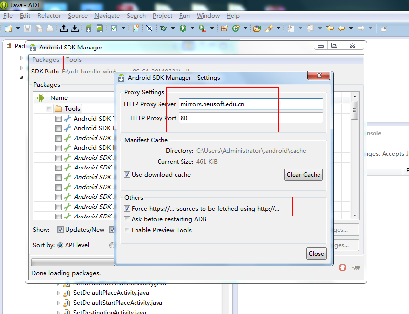
Task: Expand the Run dropdown arrow
Action: click(192, 28)
